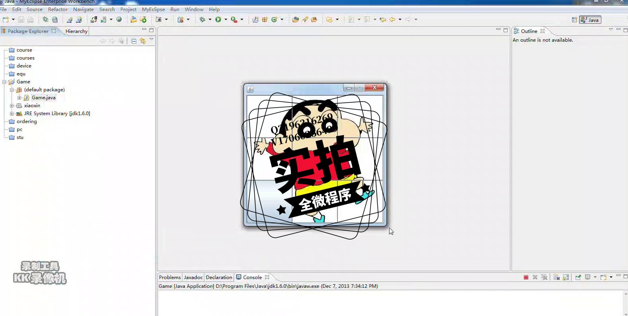Collapse the default package node

12,90
